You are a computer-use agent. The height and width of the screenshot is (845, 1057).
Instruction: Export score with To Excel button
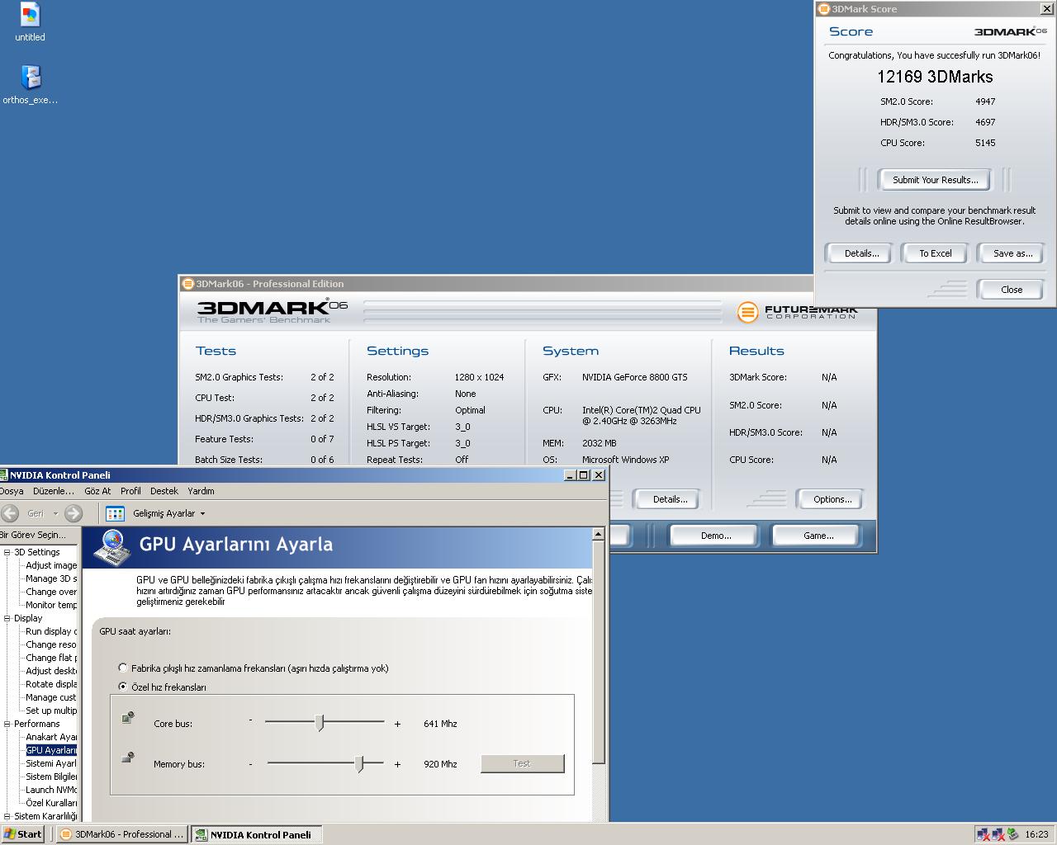936,253
